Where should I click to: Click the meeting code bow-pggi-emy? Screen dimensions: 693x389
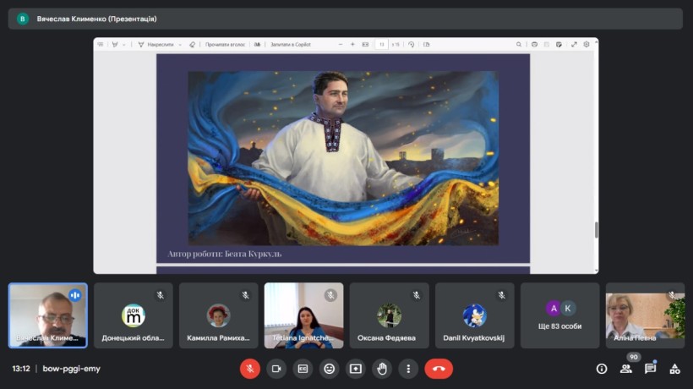71,369
